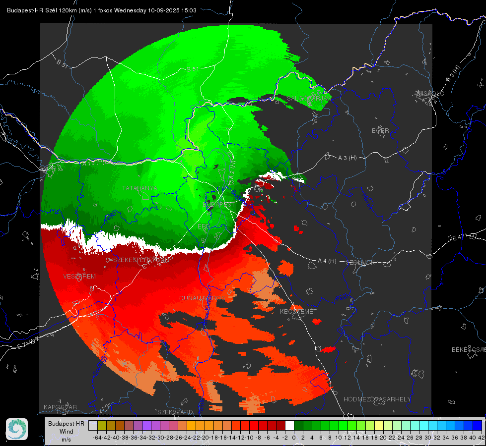Click the KECSKEMET city label
Image resolution: width=486 pixels, height=446 pixels.
[x=298, y=312]
